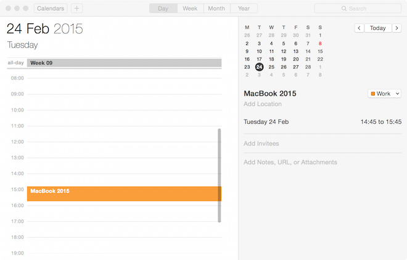Select day 15 in mini calendar

coord(320,51)
